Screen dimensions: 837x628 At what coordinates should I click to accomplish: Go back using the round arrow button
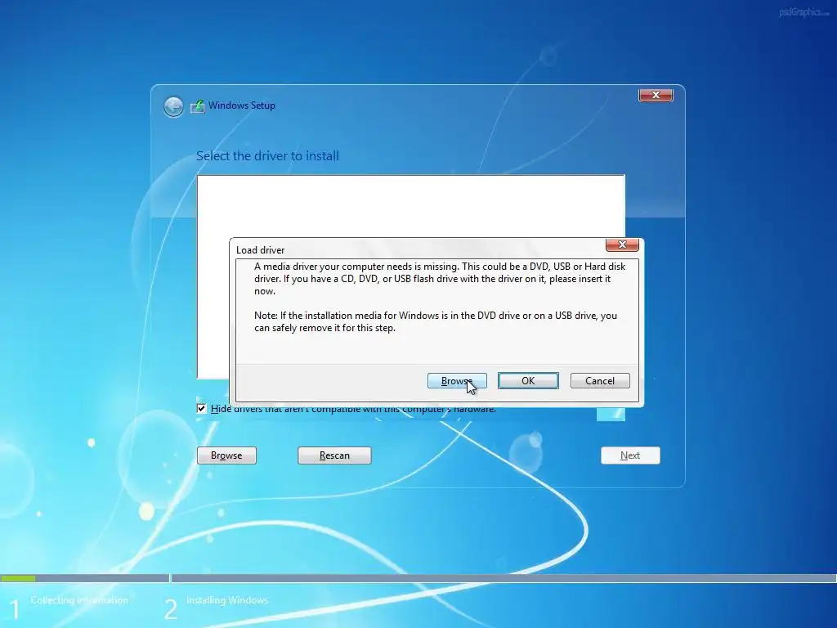(x=173, y=106)
